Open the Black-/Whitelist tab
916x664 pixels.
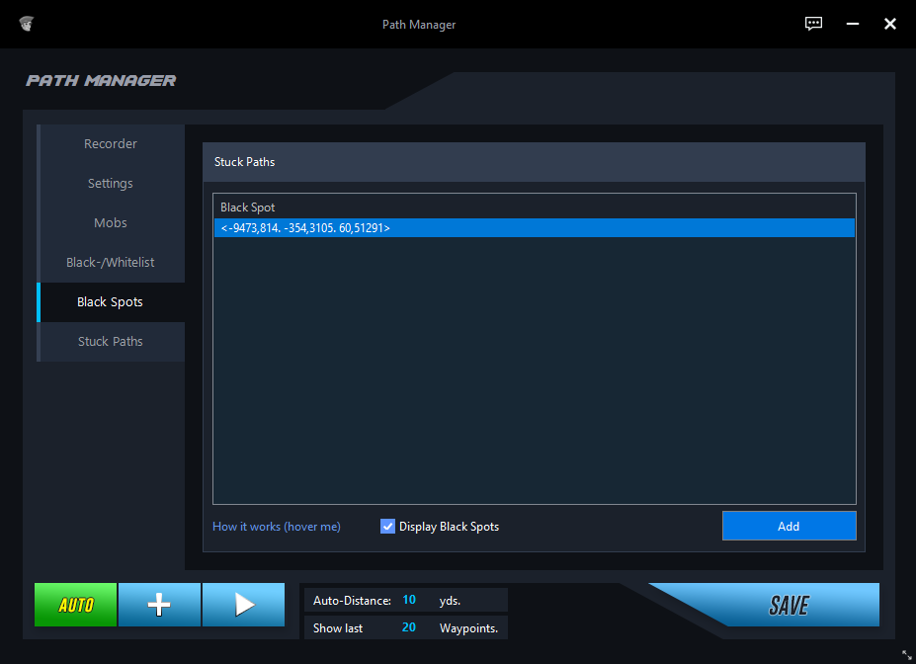tap(111, 263)
